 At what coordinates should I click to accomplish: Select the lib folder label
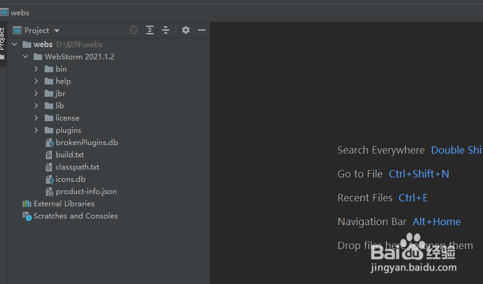(60, 106)
